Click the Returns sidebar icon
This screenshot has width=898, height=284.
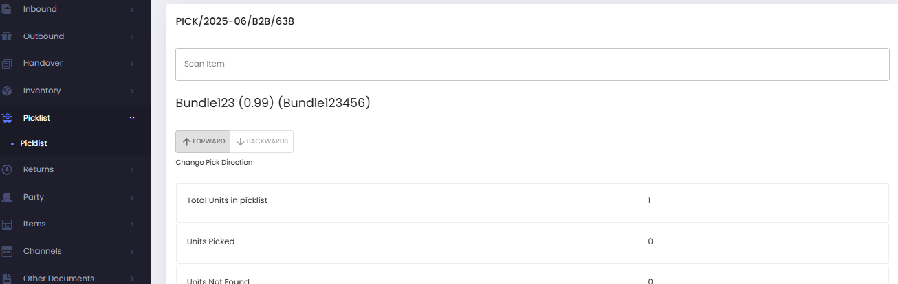(7, 169)
